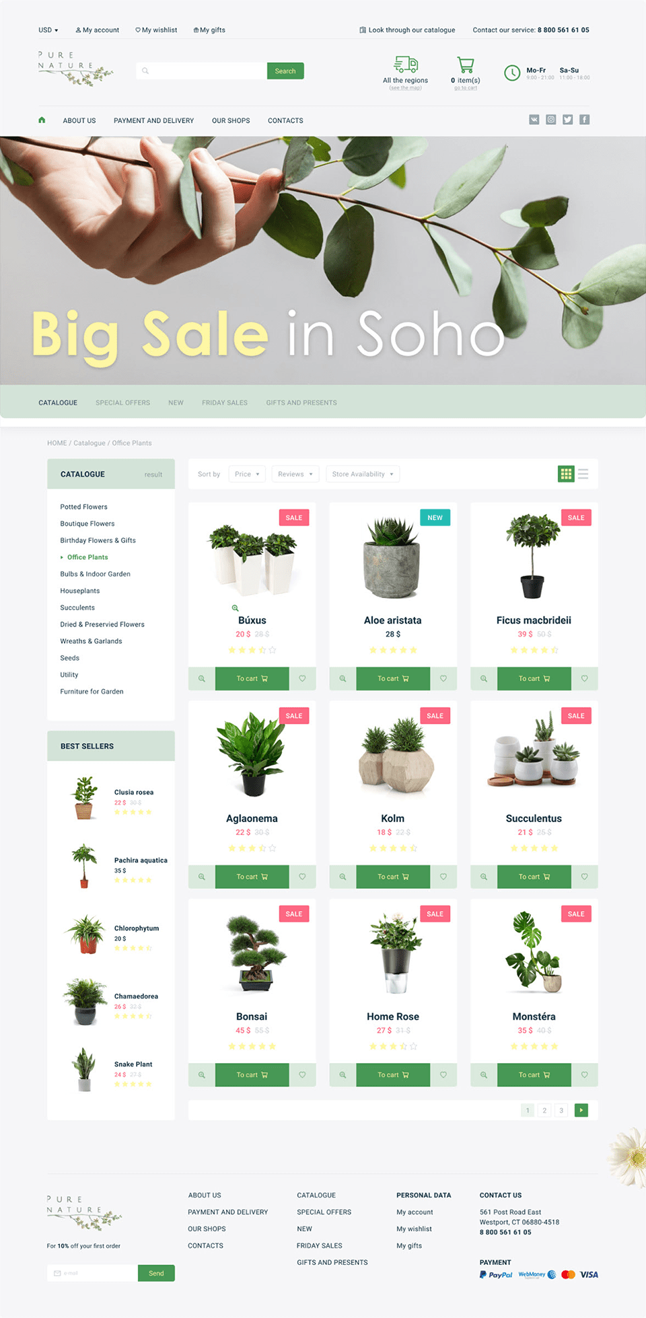Expand the Price sort dropdown
The width and height of the screenshot is (646, 1318).
coord(247,474)
